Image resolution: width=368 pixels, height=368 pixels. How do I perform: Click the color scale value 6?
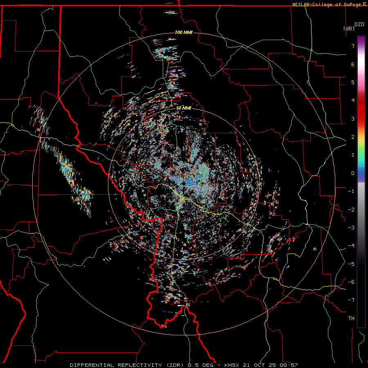point(353,64)
